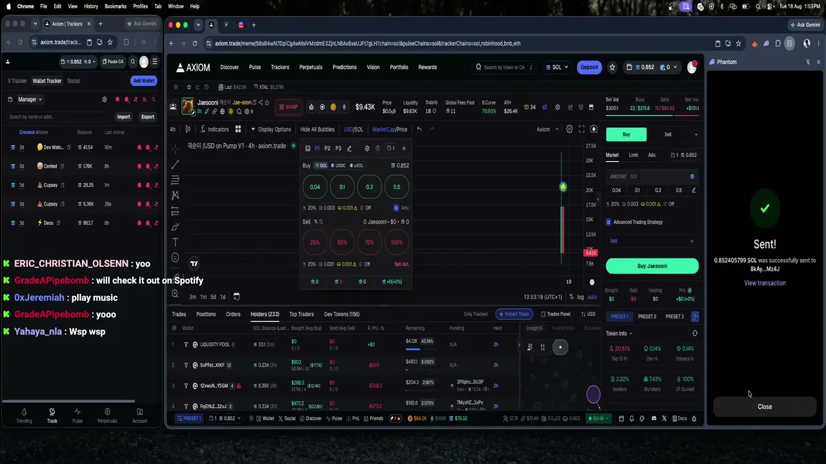826x464 pixels.
Task: Open the Bookmarks menu in macOS menu bar
Action: 116,6
